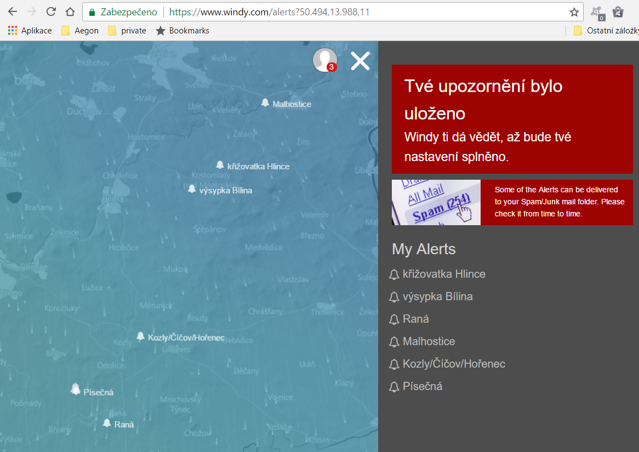The height and width of the screenshot is (452, 639).
Task: Open the Raná alert from My Alerts
Action: (x=415, y=319)
